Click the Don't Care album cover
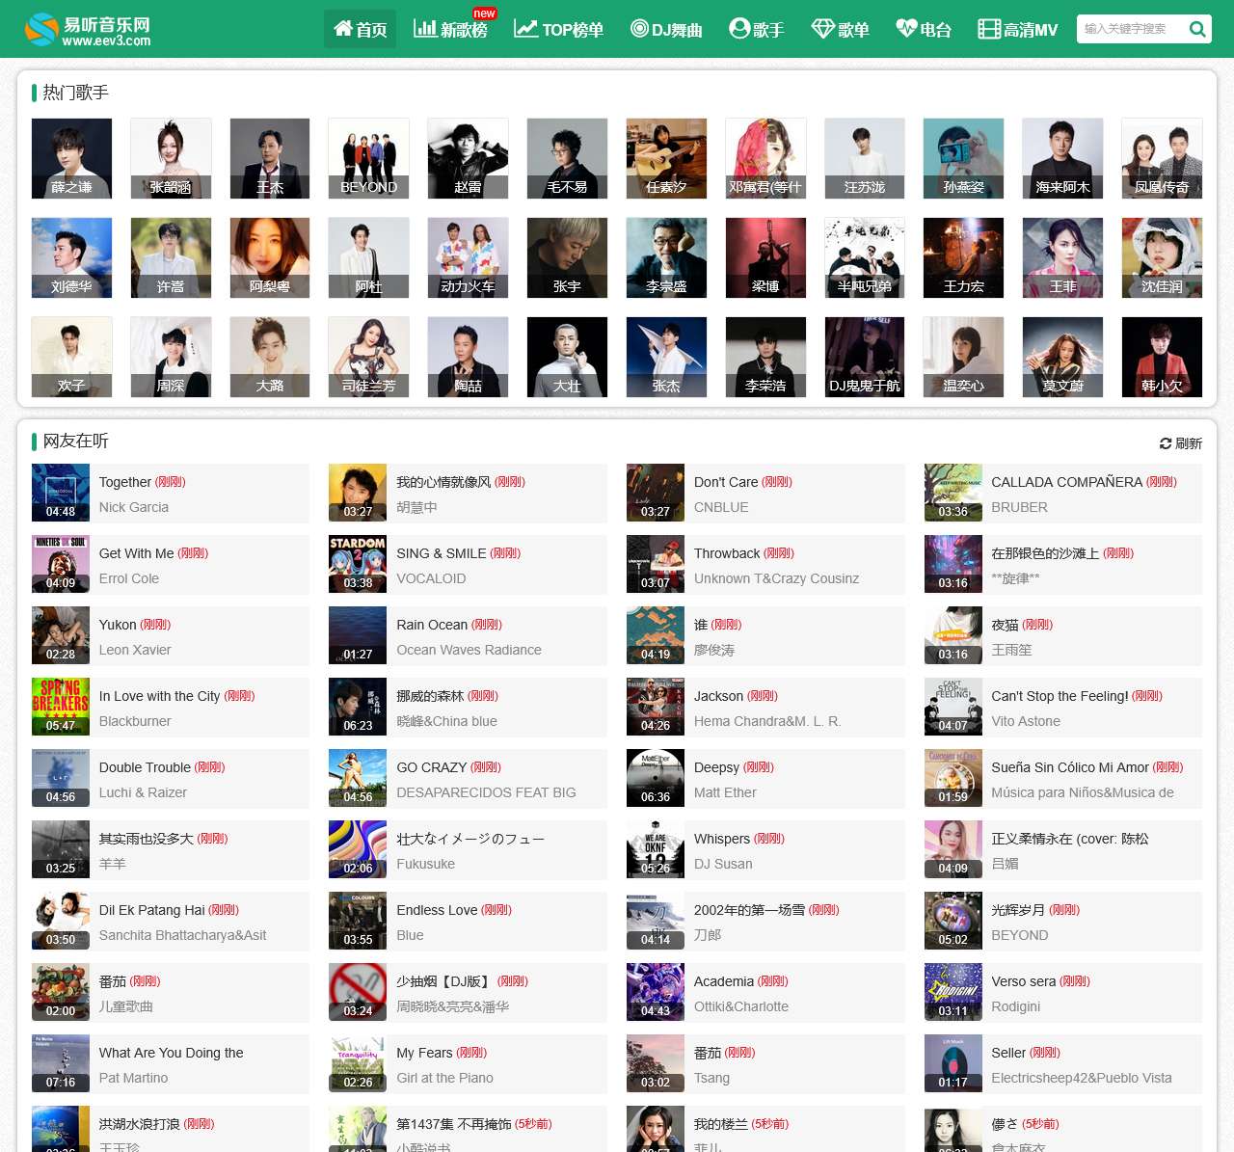The height and width of the screenshot is (1152, 1234). [656, 493]
